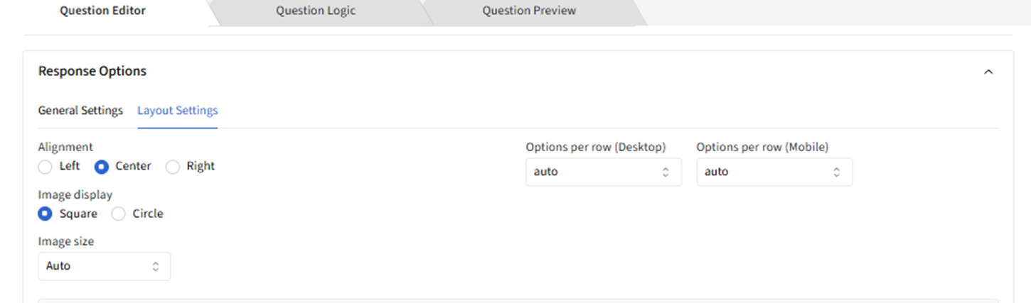Select Center alignment radio button
This screenshot has width=1031, height=303.
[x=102, y=167]
